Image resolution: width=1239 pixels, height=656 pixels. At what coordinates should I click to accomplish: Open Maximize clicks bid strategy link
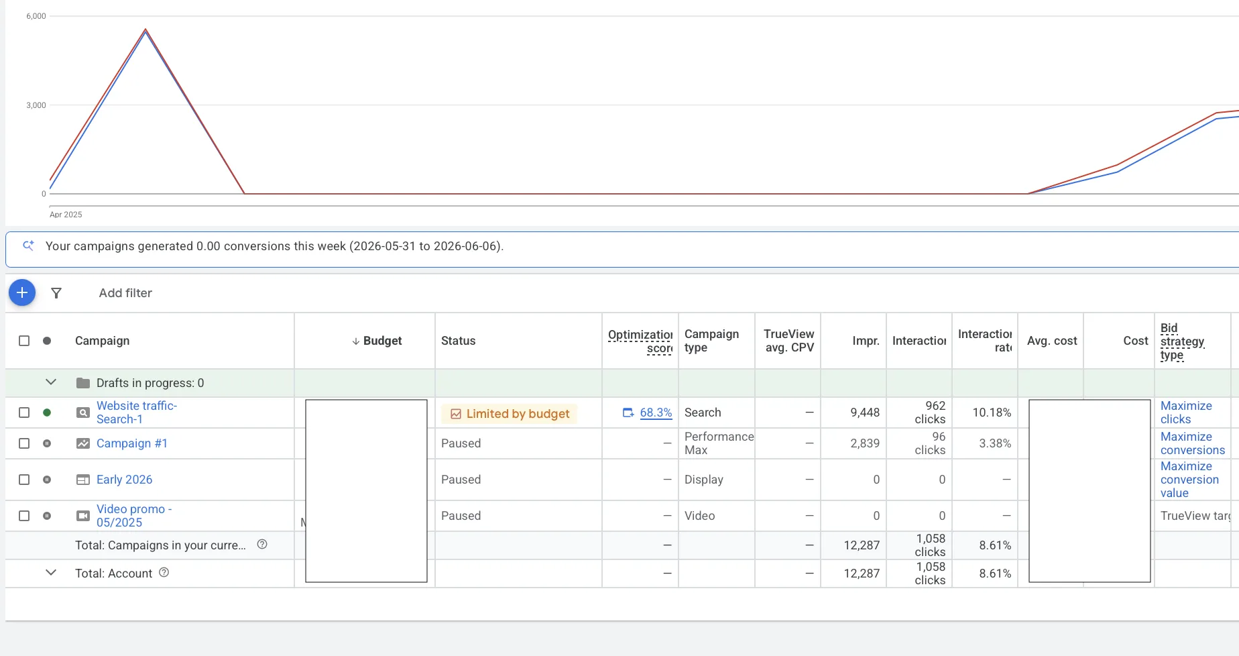[1186, 413]
